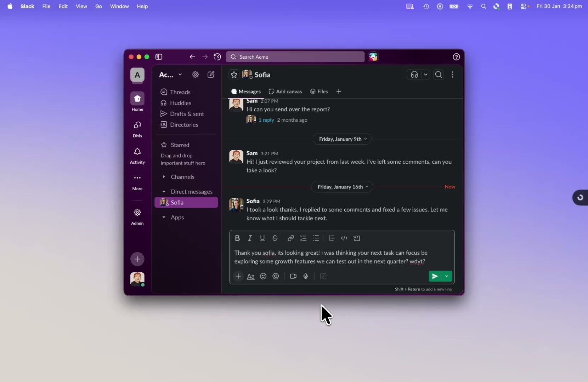Send the message now

point(435,276)
